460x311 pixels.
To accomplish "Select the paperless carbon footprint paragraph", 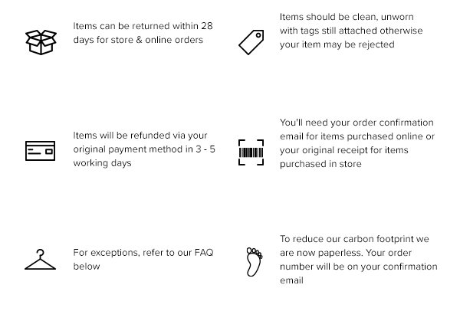I will point(359,260).
